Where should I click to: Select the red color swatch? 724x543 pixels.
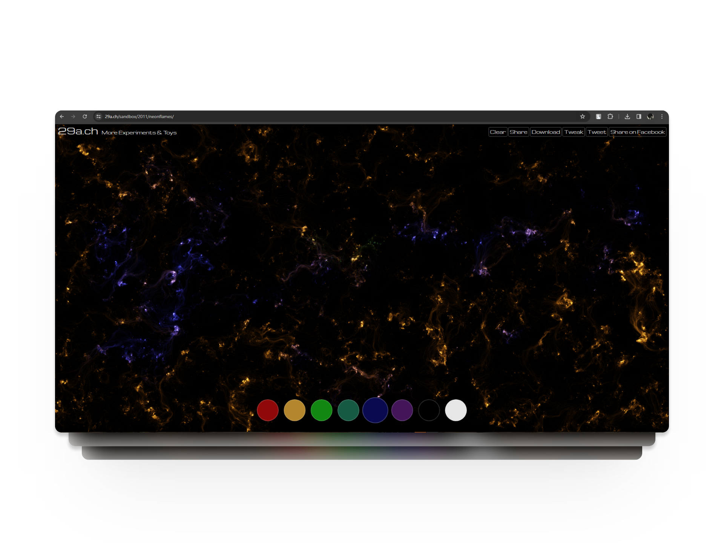click(268, 410)
